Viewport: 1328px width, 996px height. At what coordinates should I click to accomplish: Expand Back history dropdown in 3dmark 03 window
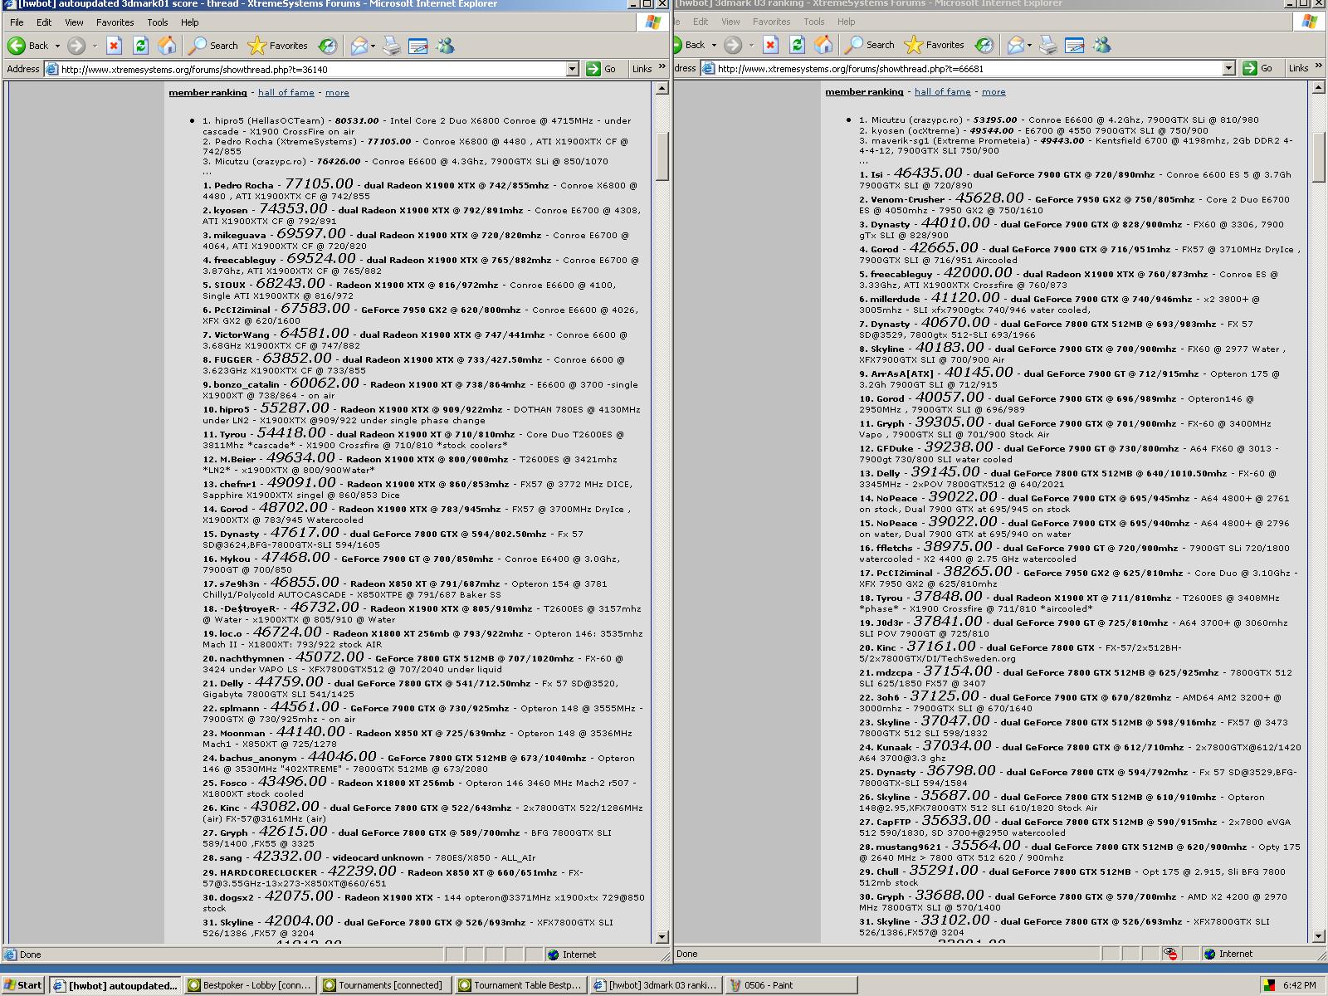[714, 45]
